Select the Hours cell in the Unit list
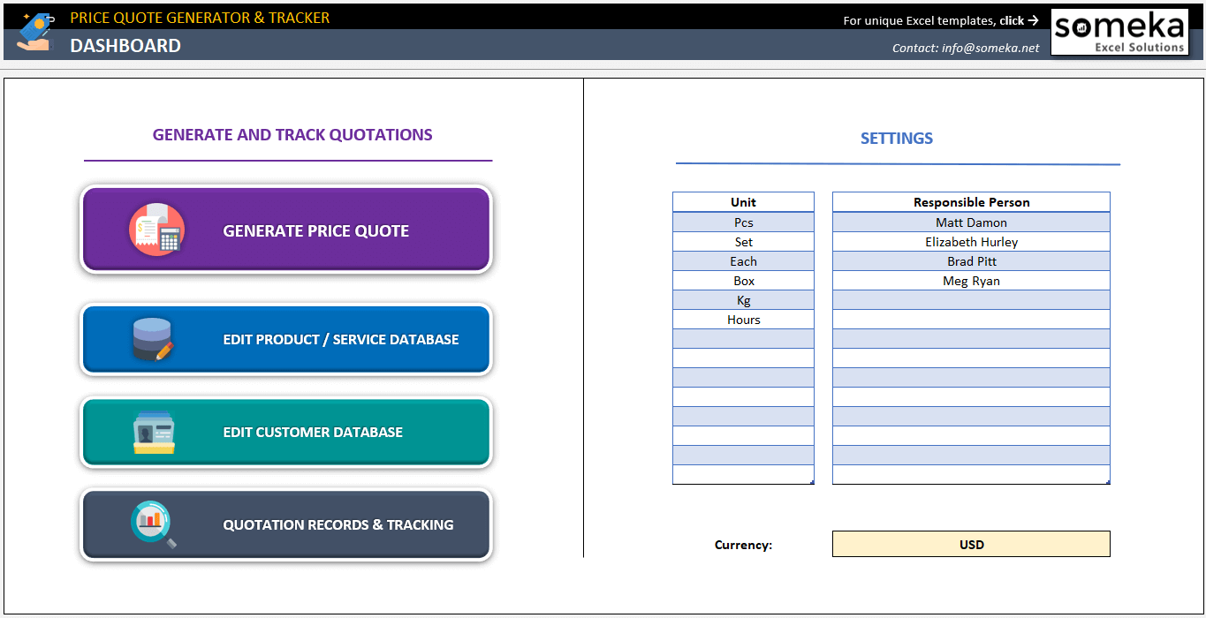Image resolution: width=1206 pixels, height=618 pixels. coord(743,319)
